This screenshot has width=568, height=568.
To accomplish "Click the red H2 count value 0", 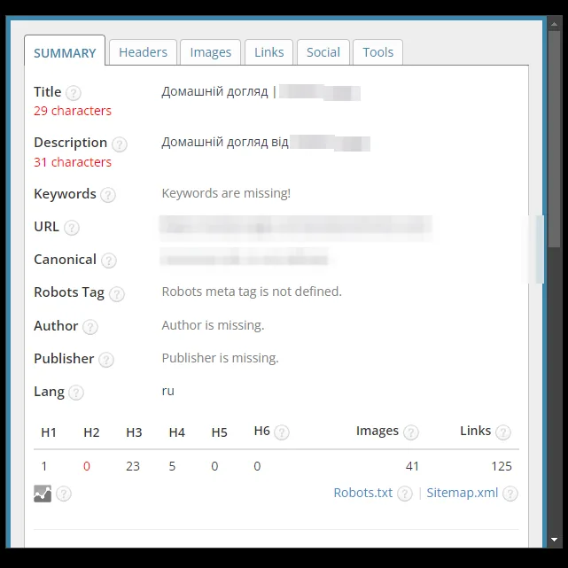I will 87,466.
